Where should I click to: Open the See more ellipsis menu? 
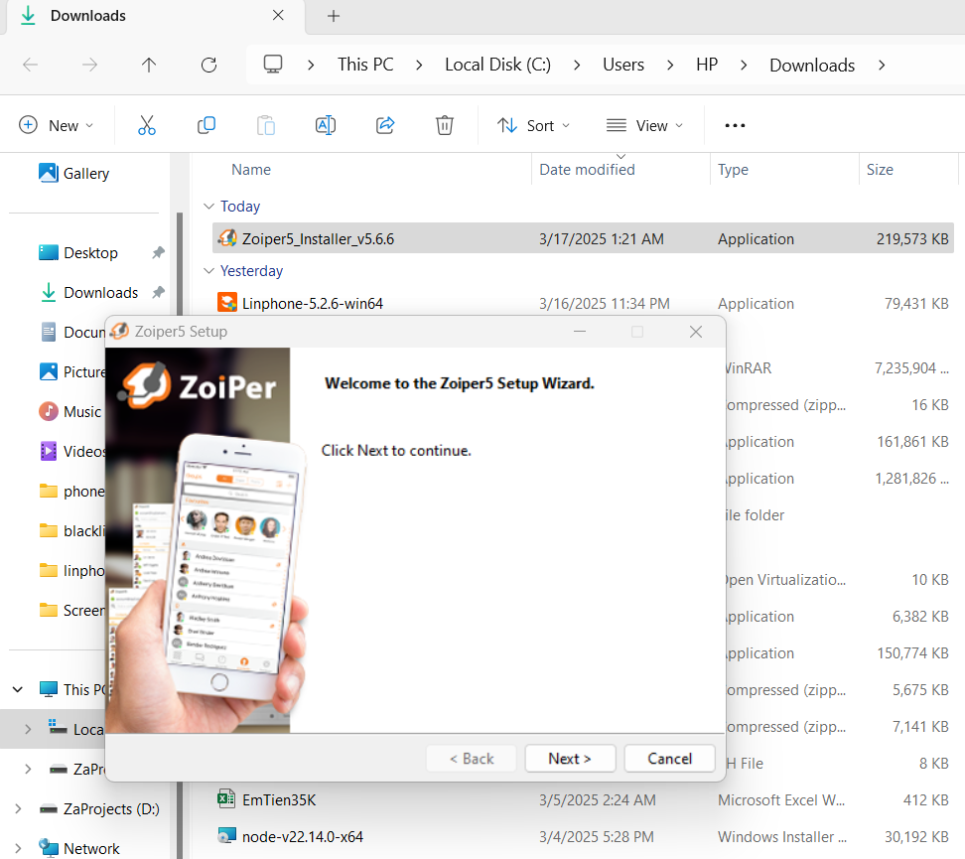point(735,125)
